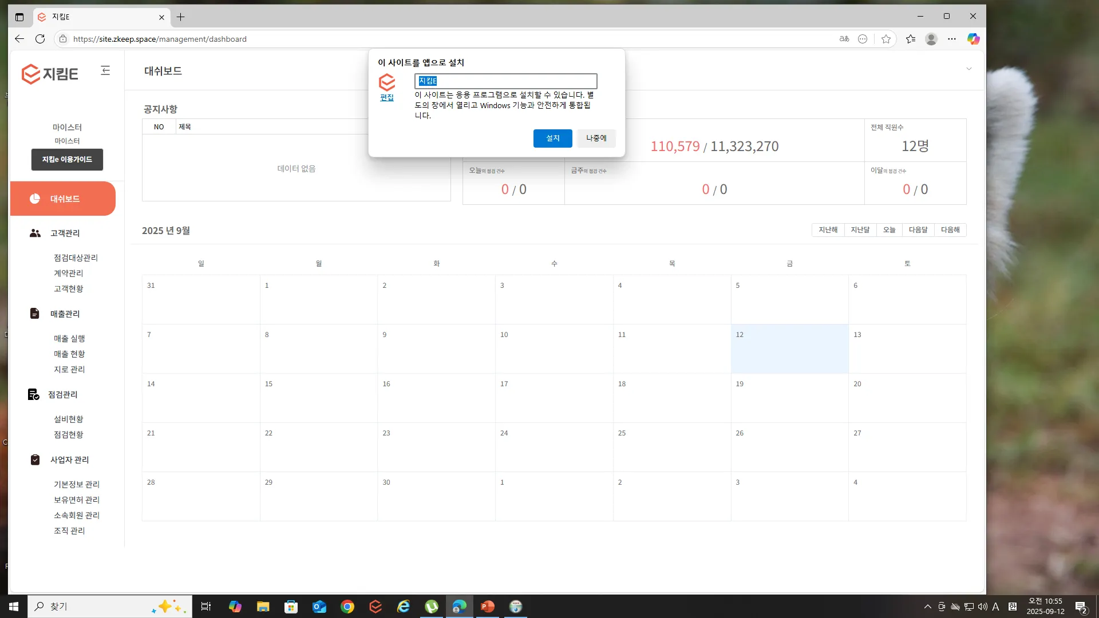Click the 설치 button in dialog
Screen dimensions: 1099x618
click(552, 138)
